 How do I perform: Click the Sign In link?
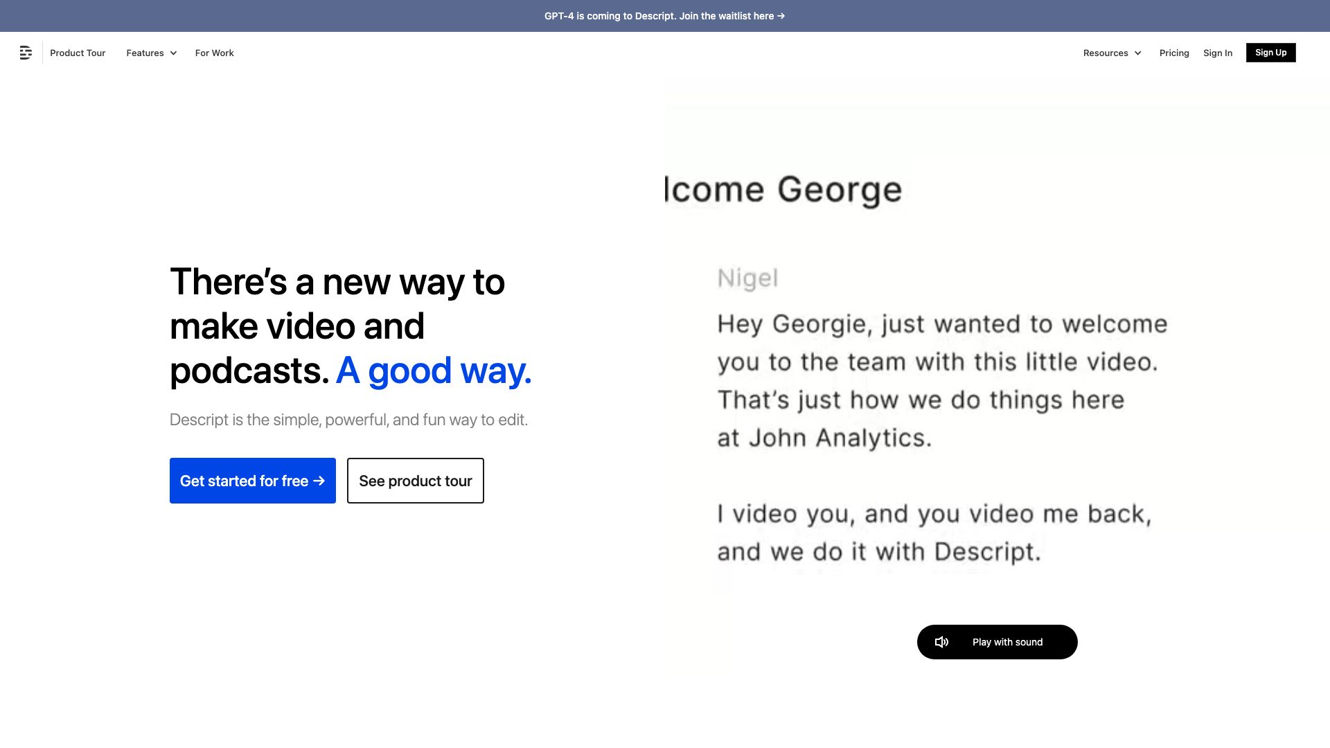click(1218, 53)
